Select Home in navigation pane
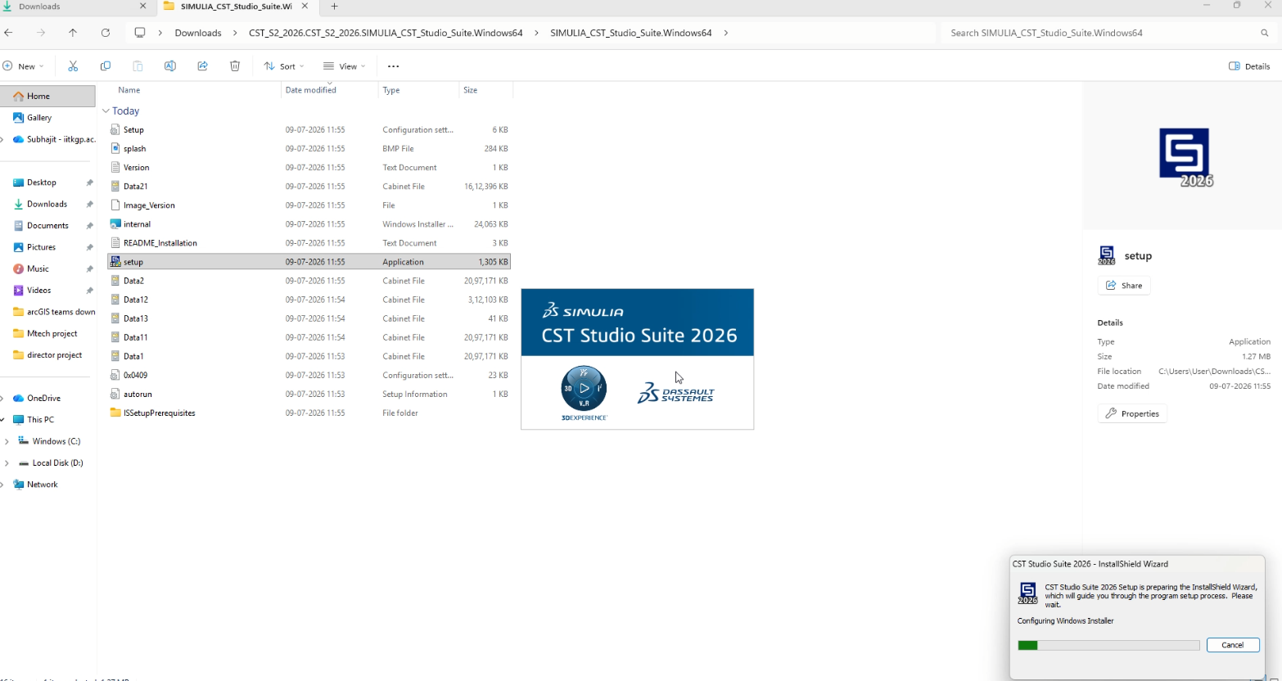 (x=47, y=96)
